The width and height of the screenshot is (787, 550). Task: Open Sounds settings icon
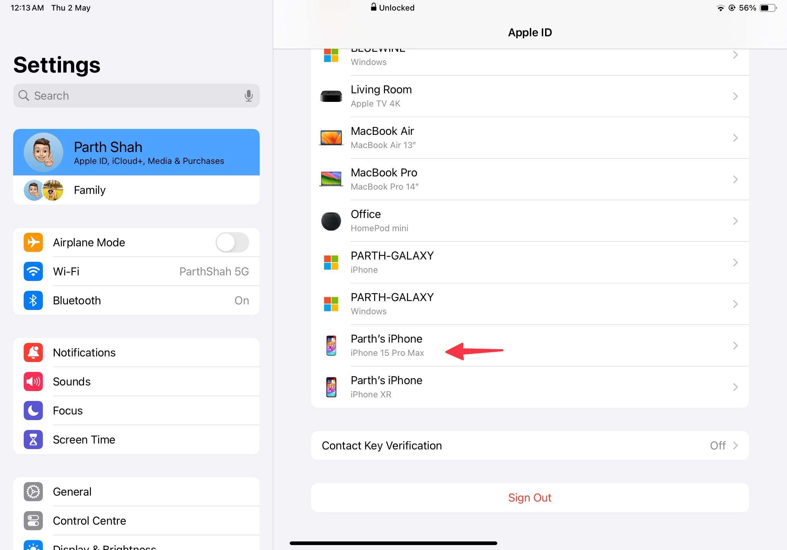[x=32, y=381]
